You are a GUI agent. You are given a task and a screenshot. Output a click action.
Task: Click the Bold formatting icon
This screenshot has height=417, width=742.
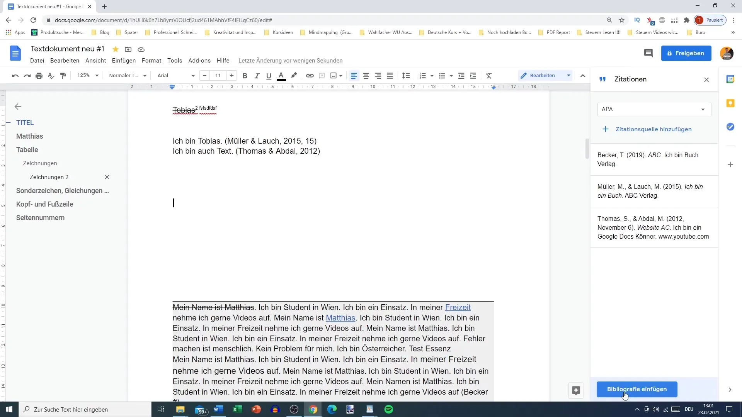[x=244, y=75]
